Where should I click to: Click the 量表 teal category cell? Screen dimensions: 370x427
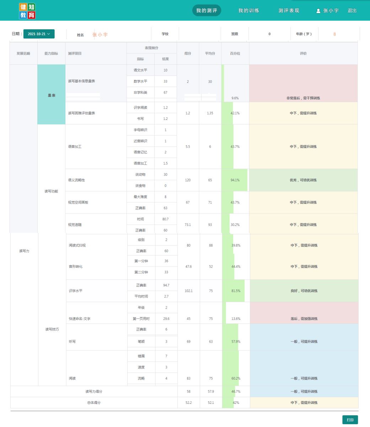[x=52, y=95]
